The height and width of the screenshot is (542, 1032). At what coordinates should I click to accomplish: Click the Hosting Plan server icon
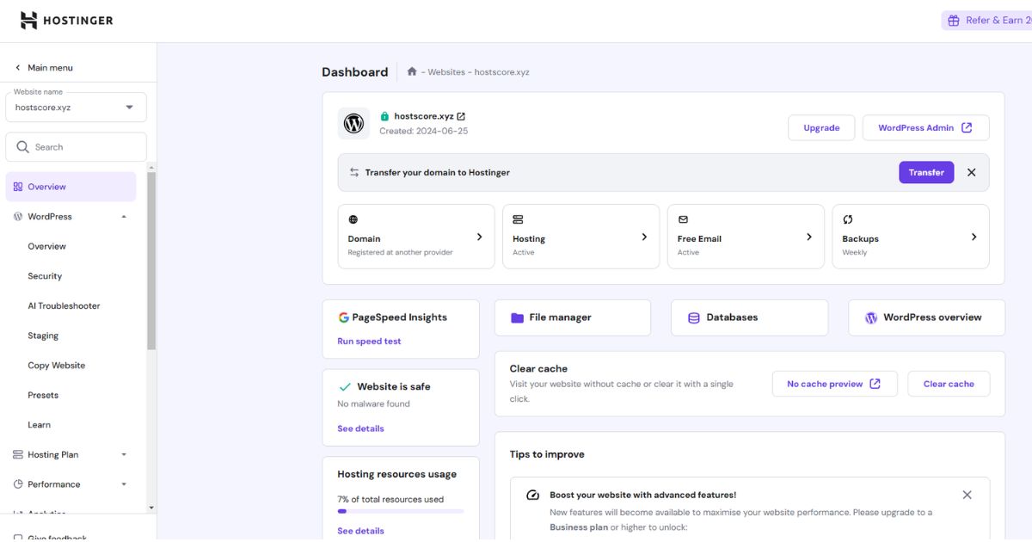[18, 454]
